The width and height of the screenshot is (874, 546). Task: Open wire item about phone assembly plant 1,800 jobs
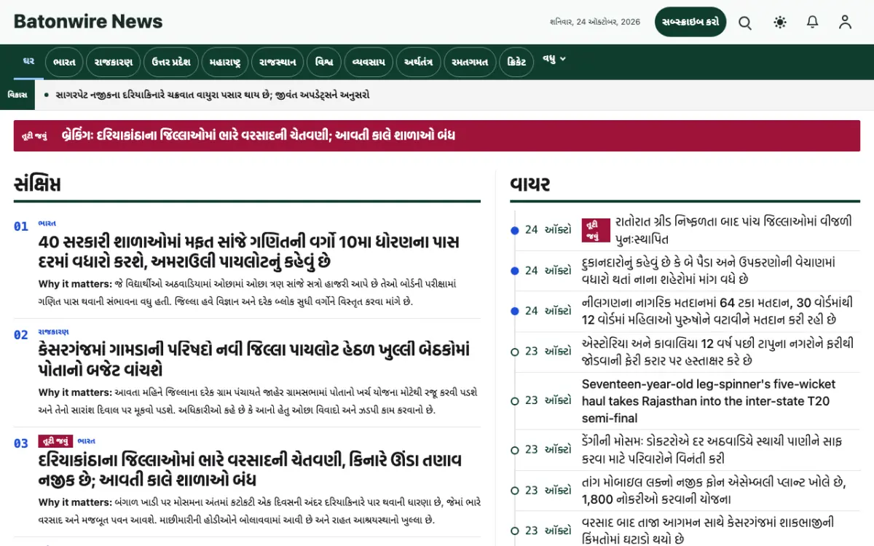click(714, 491)
